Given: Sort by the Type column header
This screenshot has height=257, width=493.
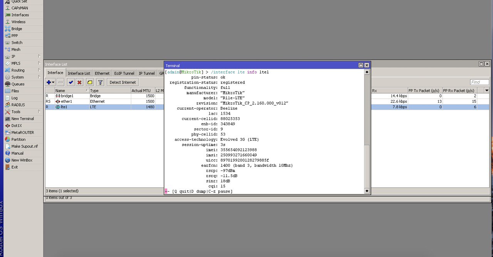Looking at the screenshot, I should [x=110, y=90].
